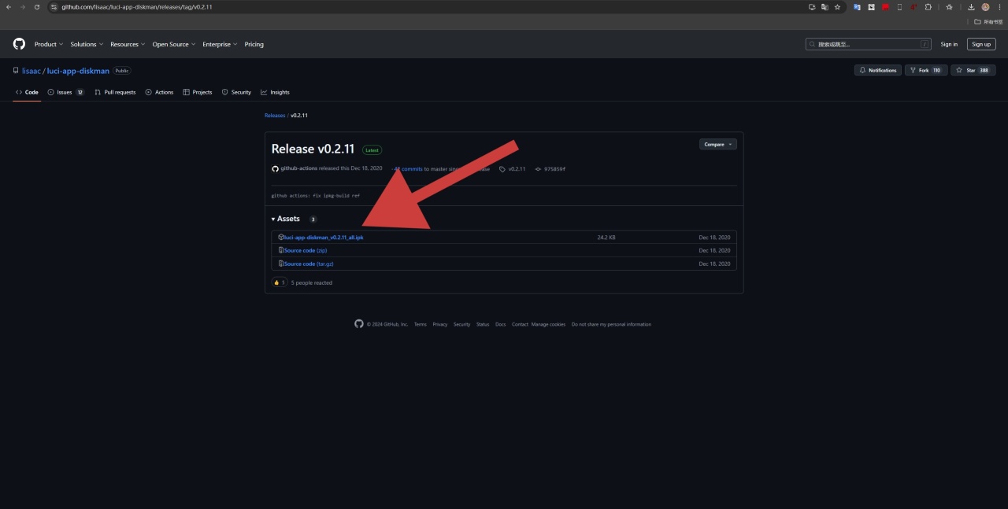Go back using the browser back arrow
Image resolution: width=1008 pixels, height=509 pixels.
coord(9,7)
